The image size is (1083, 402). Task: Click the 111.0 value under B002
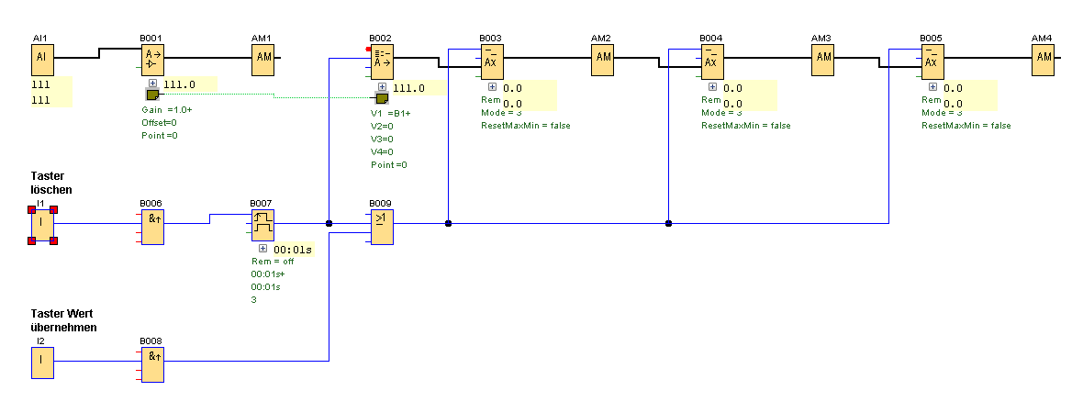tap(409, 88)
